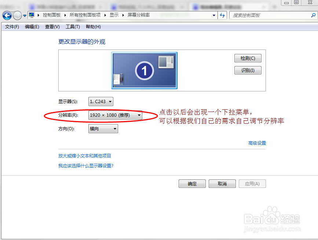318x240 pixels.
Task: Click the Forward navigation arrow
Action: point(17,15)
